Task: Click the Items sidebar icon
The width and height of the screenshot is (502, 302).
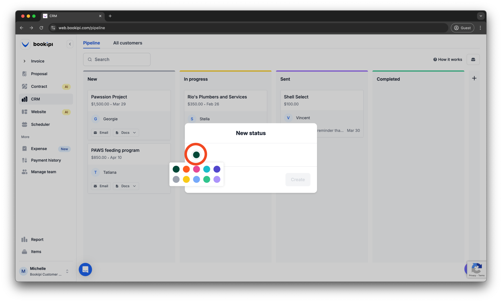Action: tap(25, 252)
